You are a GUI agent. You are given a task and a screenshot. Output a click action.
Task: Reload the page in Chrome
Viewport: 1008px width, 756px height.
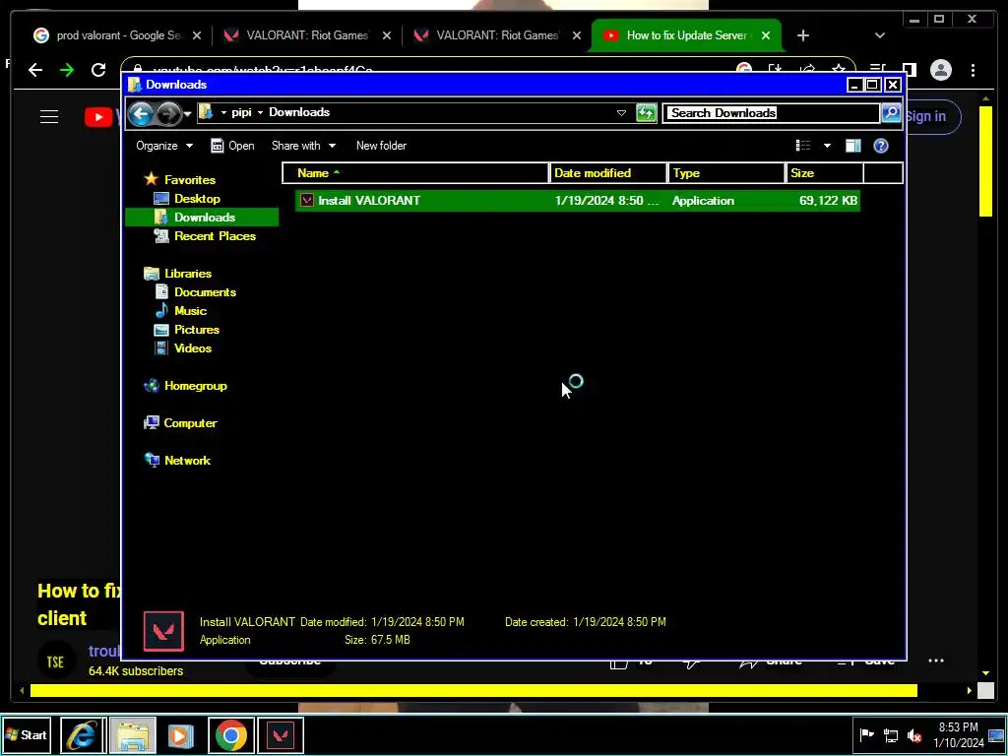tap(98, 70)
